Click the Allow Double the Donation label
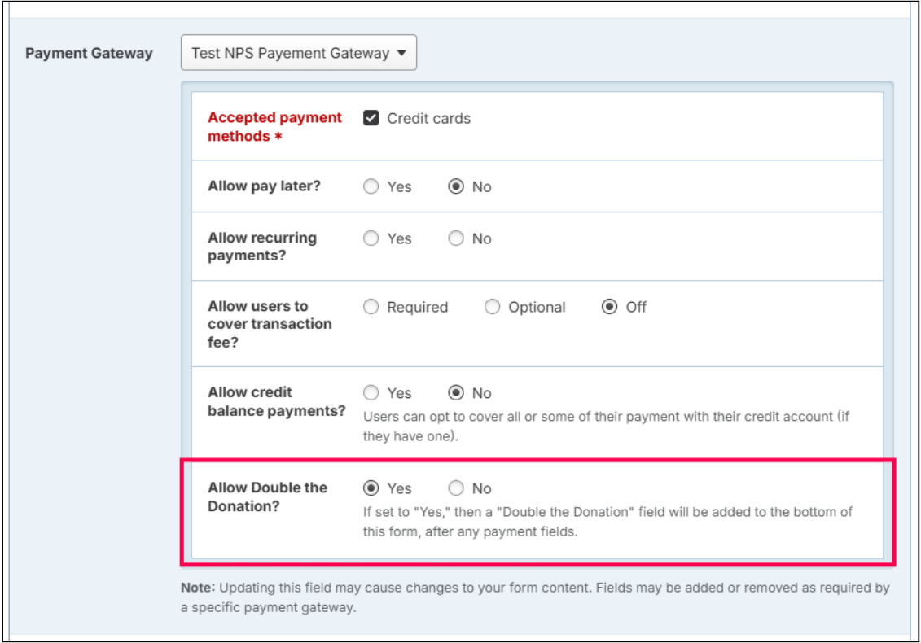The width and height of the screenshot is (921, 643). tap(267, 496)
